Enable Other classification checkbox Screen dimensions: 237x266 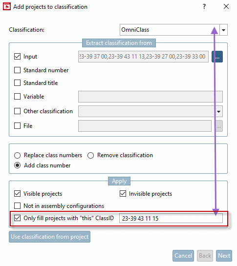(17, 111)
